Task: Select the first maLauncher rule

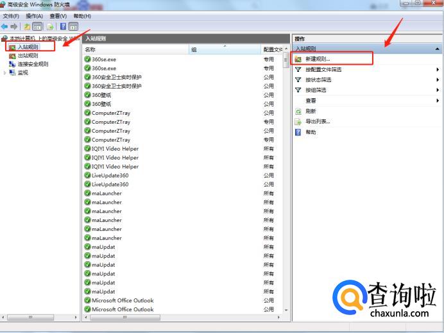Action: click(184, 193)
